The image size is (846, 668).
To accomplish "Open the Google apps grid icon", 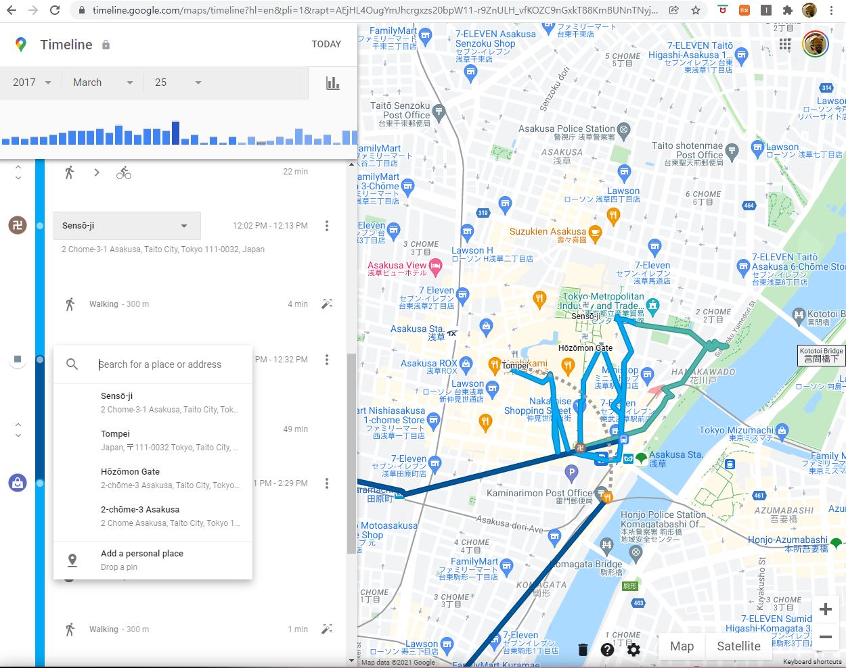I will pyautogui.click(x=785, y=44).
